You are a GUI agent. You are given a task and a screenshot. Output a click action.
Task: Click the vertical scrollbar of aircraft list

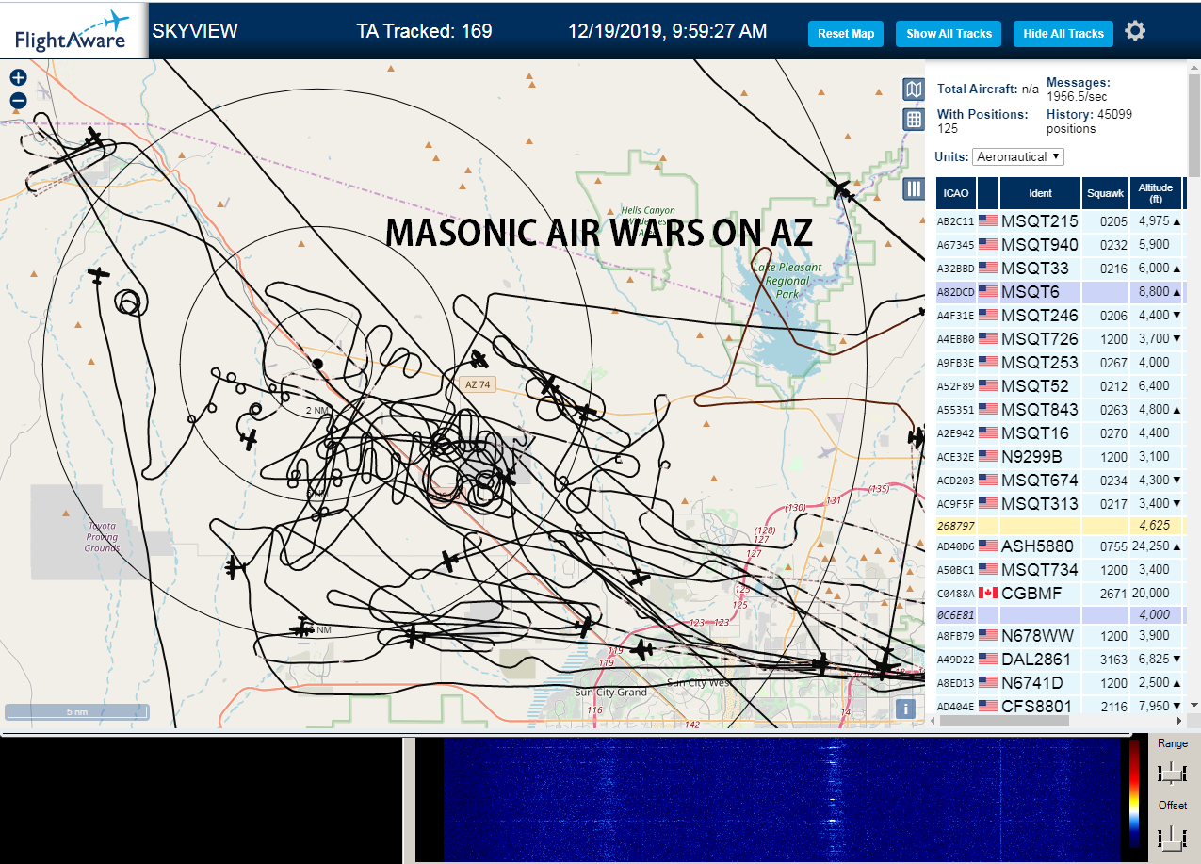point(1194,124)
